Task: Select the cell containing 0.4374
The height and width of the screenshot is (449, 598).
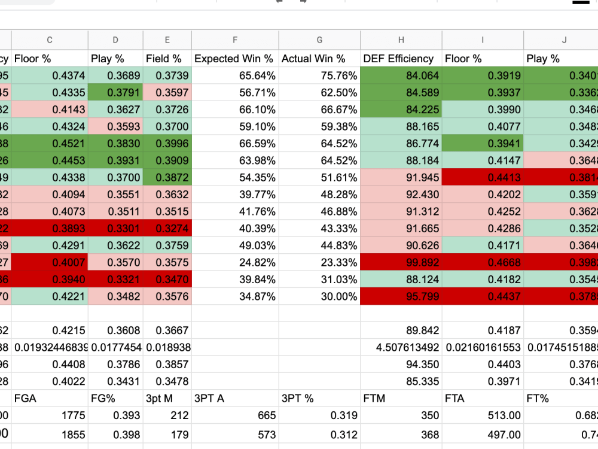Action: click(x=50, y=75)
